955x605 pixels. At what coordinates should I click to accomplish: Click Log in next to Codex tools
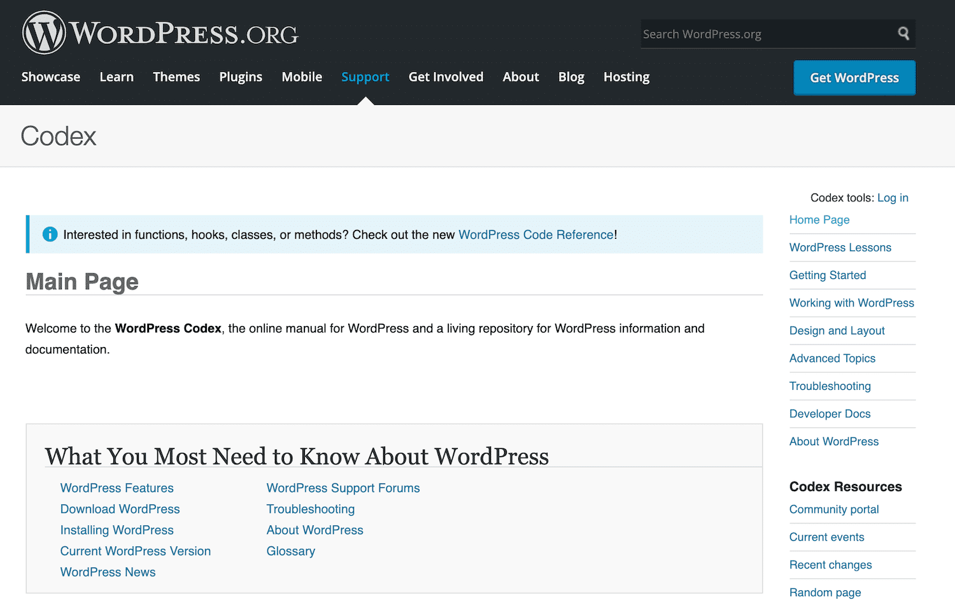[893, 197]
